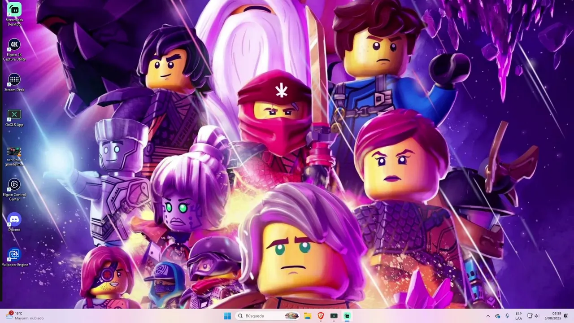Image resolution: width=574 pixels, height=323 pixels.
Task: Open the Windows Start menu
Action: [x=227, y=316]
